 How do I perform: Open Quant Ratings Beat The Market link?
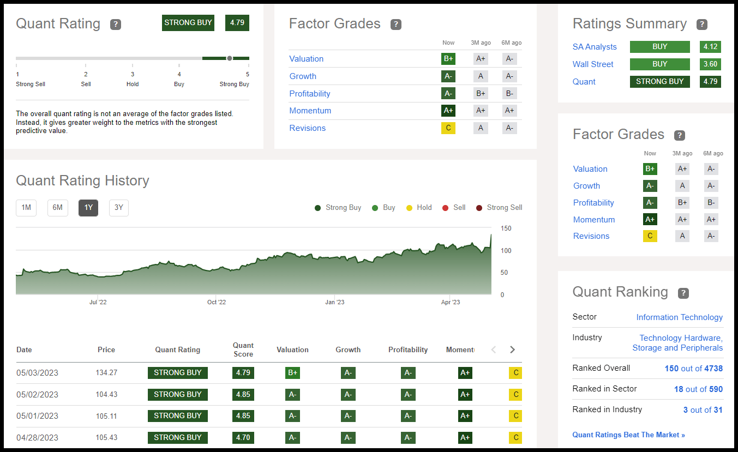coord(628,435)
